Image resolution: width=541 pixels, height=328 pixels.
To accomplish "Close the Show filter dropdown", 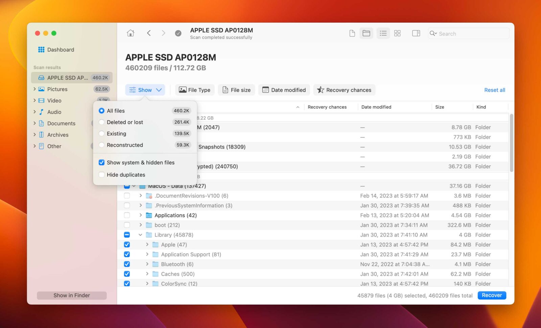I will tap(145, 90).
